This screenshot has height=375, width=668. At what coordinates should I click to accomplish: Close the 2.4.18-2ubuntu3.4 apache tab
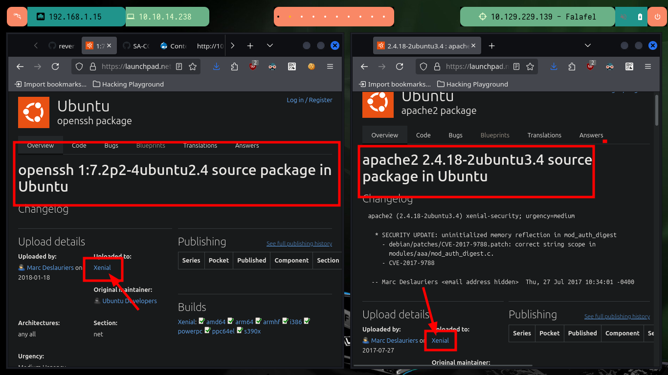473,45
